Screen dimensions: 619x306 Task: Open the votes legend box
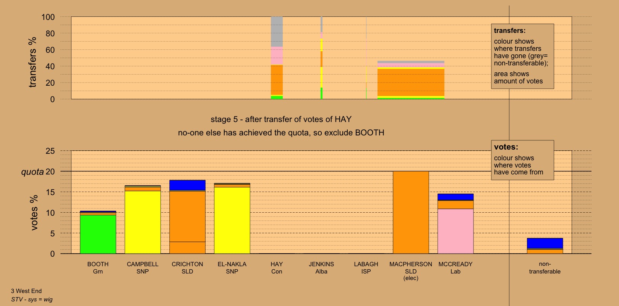tap(522, 160)
